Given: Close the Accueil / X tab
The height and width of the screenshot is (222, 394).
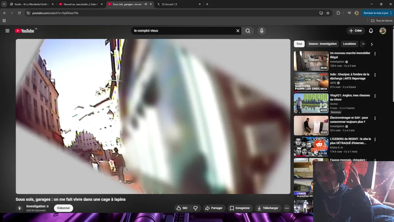Looking at the screenshot, I should point(199,4).
